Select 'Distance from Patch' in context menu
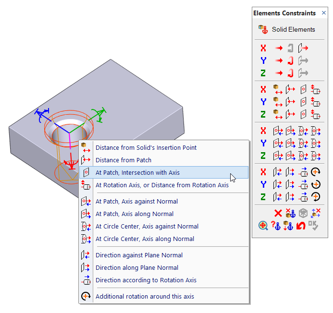This screenshot has height=313, width=333. pos(123,160)
